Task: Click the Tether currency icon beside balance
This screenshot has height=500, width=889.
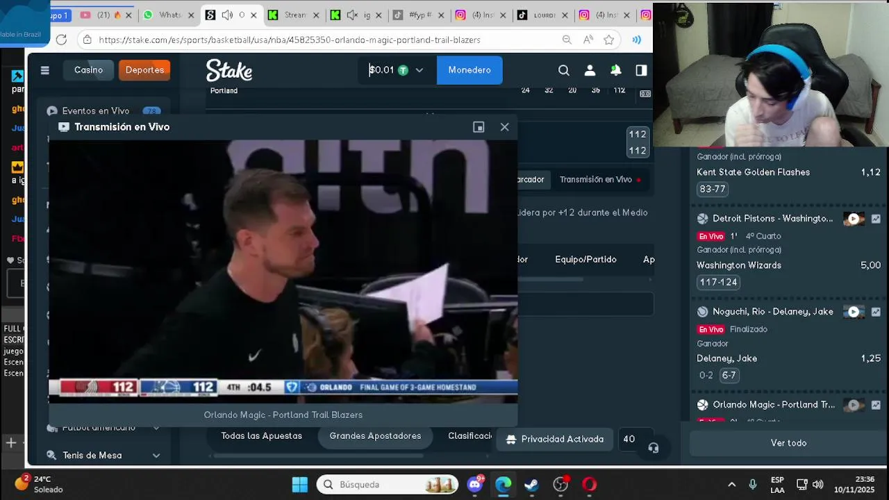Action: (x=403, y=70)
